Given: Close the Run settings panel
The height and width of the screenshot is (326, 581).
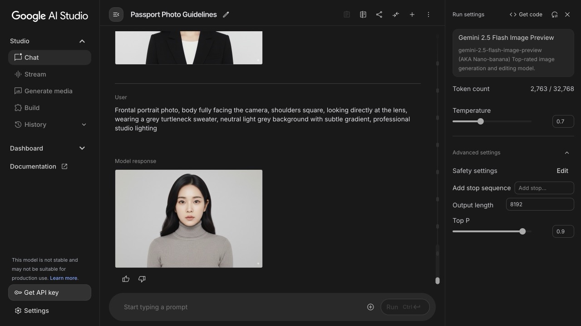Looking at the screenshot, I should (567, 14).
